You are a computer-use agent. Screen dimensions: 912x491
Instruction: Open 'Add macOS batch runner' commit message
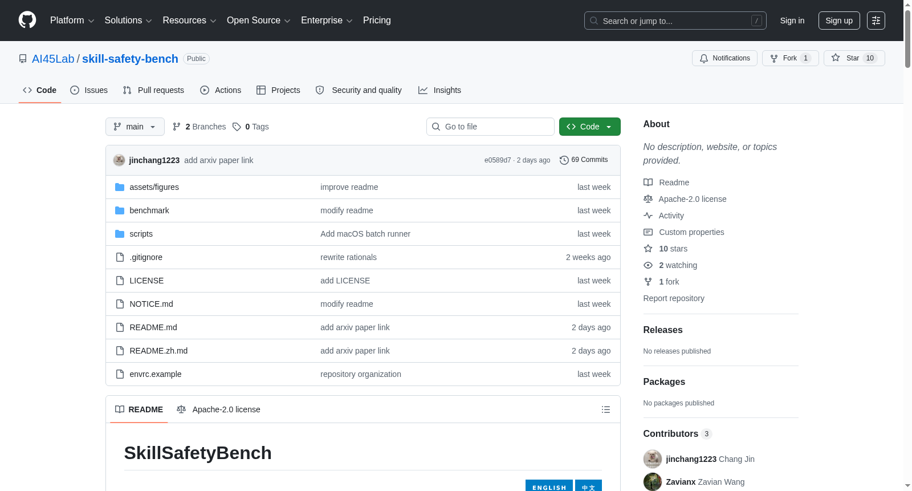click(x=365, y=234)
